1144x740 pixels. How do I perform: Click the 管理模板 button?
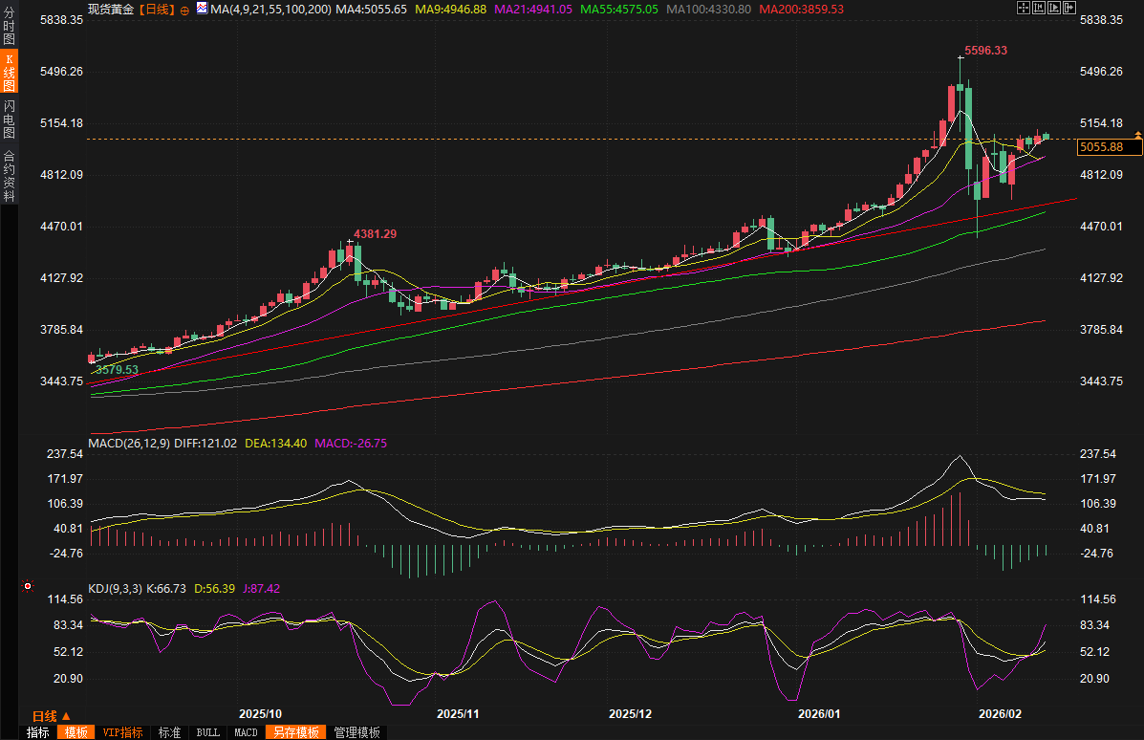[x=356, y=732]
